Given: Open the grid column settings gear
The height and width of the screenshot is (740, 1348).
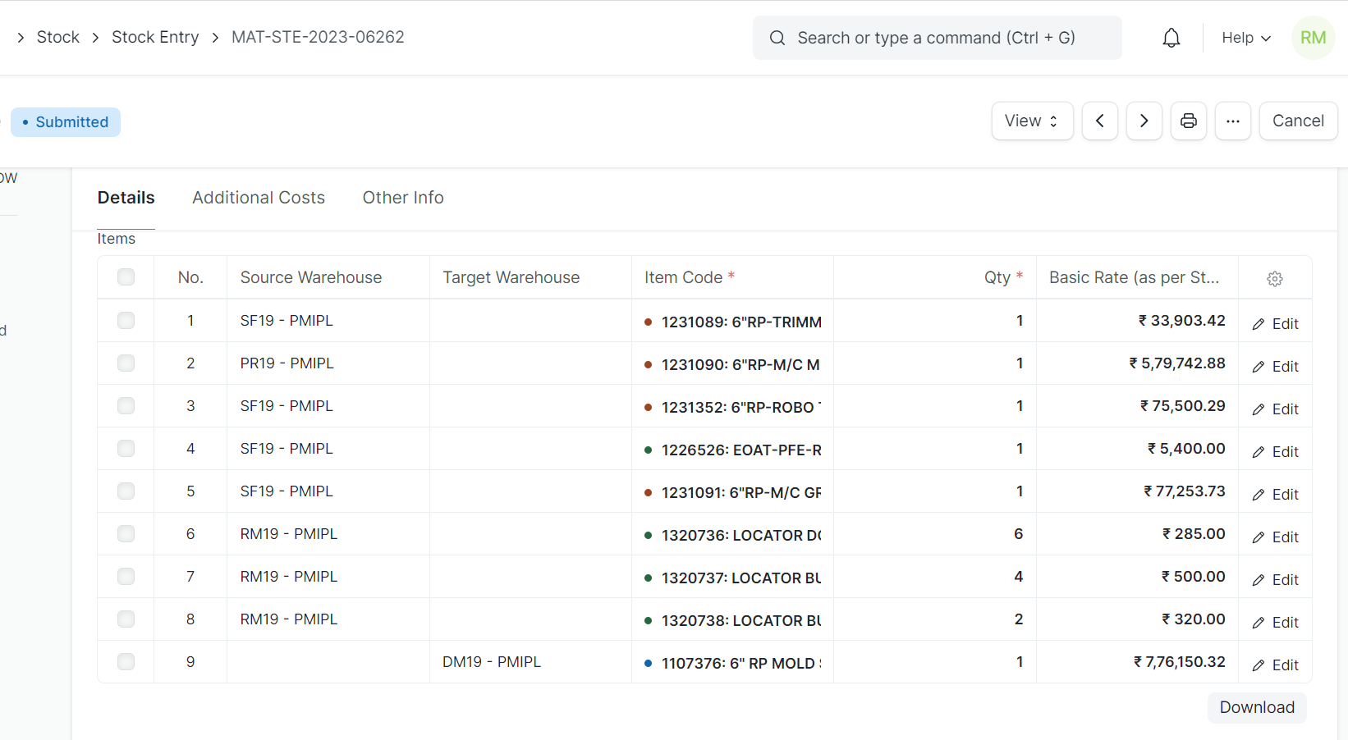Looking at the screenshot, I should (x=1275, y=278).
